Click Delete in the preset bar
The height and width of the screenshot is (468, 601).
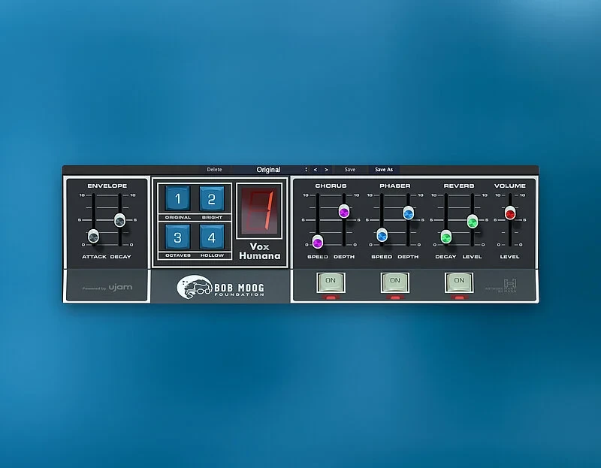point(214,170)
